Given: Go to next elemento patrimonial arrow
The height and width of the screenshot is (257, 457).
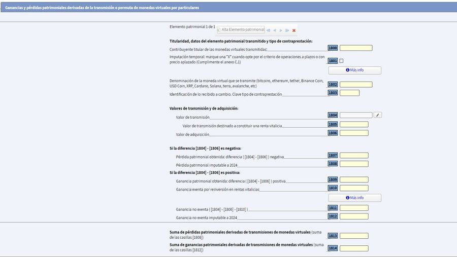Looking at the screenshot, I should 281,30.
